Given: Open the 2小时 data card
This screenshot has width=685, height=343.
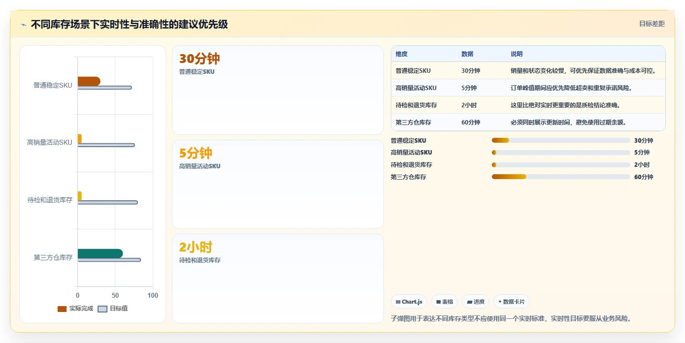Looking at the screenshot, I should coord(278,279).
